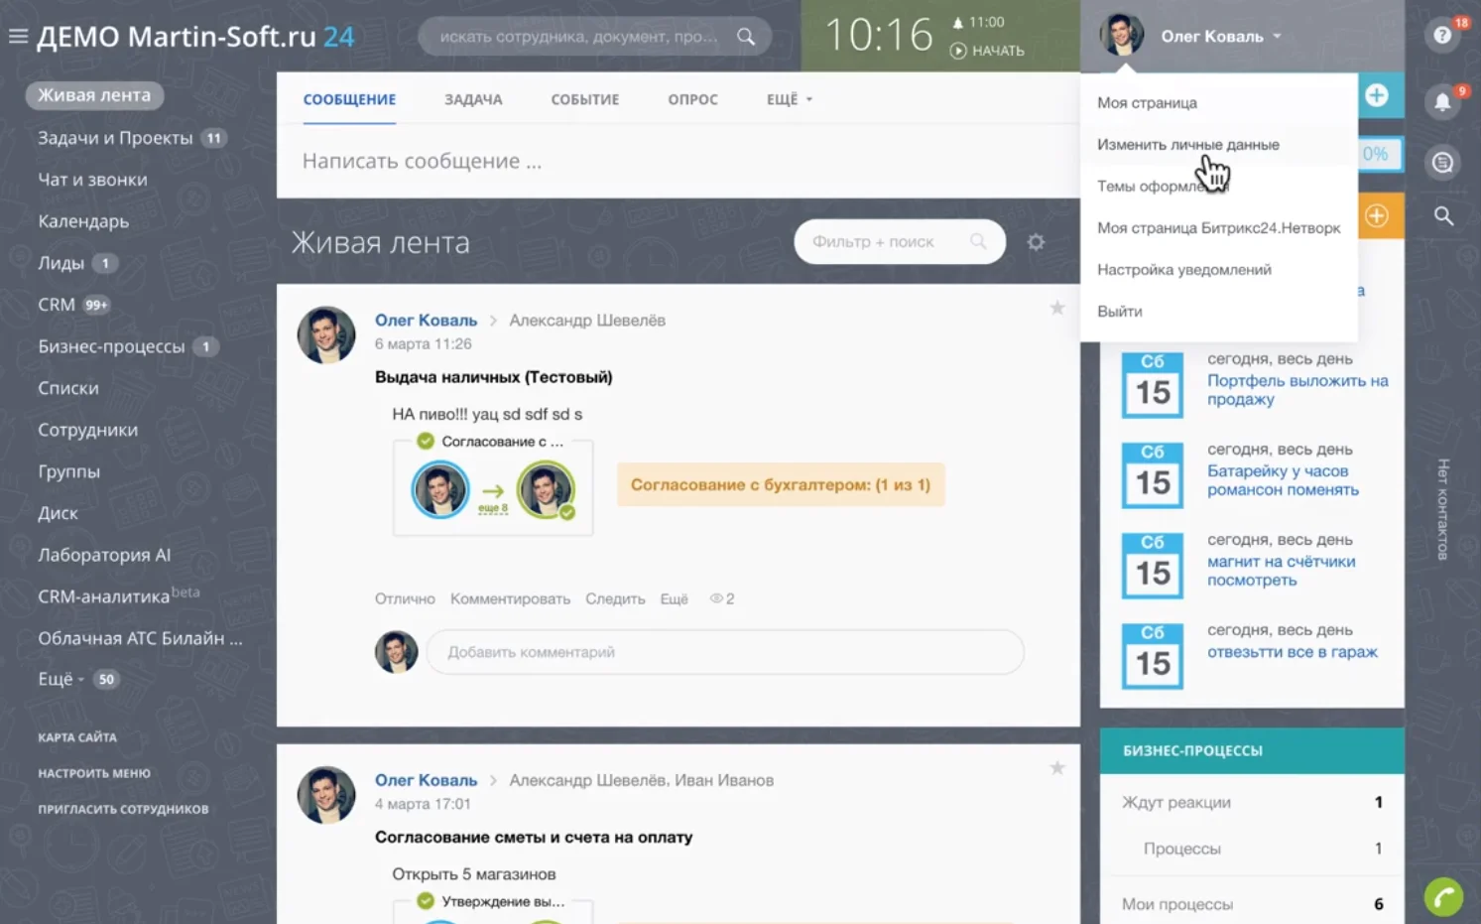
Task: Switch to the 'Задача' tab
Action: tap(473, 99)
